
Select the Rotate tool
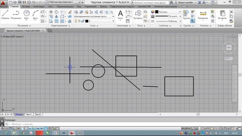tap(56, 12)
